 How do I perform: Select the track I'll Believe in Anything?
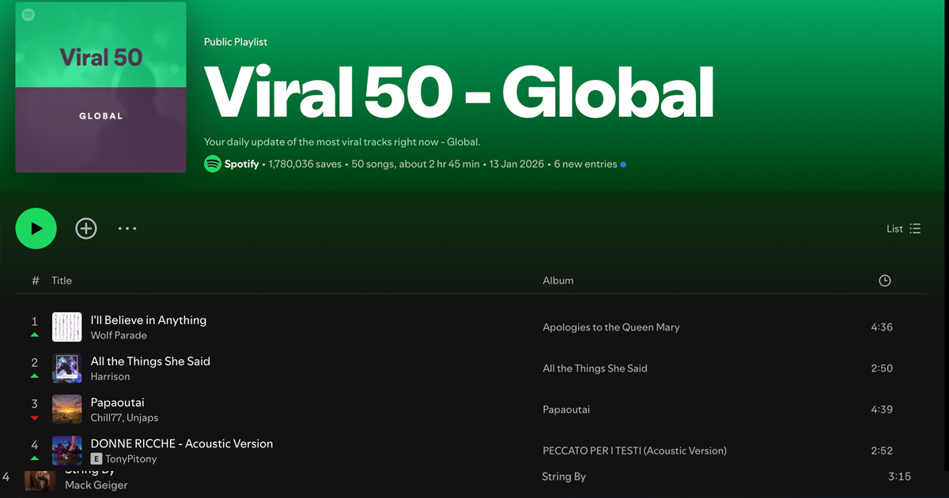pos(149,320)
